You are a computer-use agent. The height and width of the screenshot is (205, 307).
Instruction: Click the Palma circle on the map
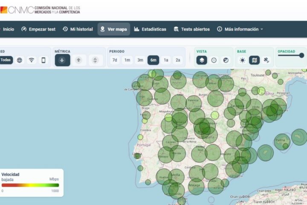point(282,142)
